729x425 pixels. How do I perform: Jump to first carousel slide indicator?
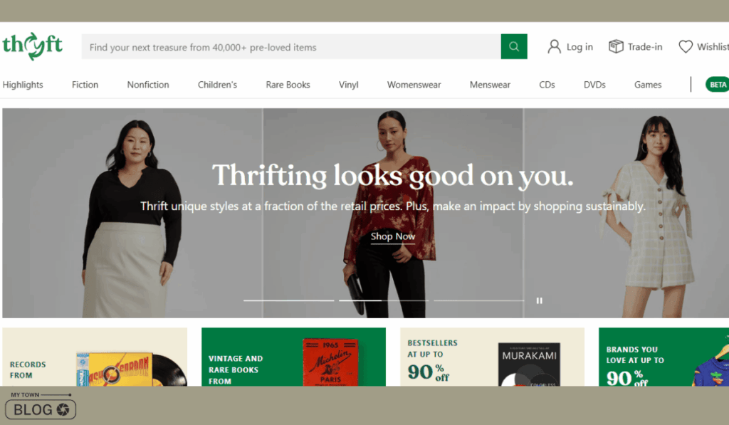pyautogui.click(x=289, y=301)
